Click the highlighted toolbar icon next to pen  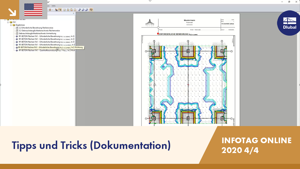click(x=60, y=10)
